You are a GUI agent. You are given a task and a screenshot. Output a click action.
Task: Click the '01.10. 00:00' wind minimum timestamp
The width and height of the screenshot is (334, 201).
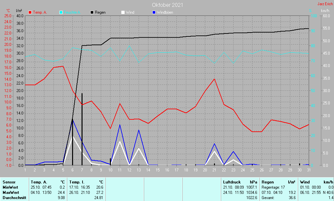[x=311, y=187]
